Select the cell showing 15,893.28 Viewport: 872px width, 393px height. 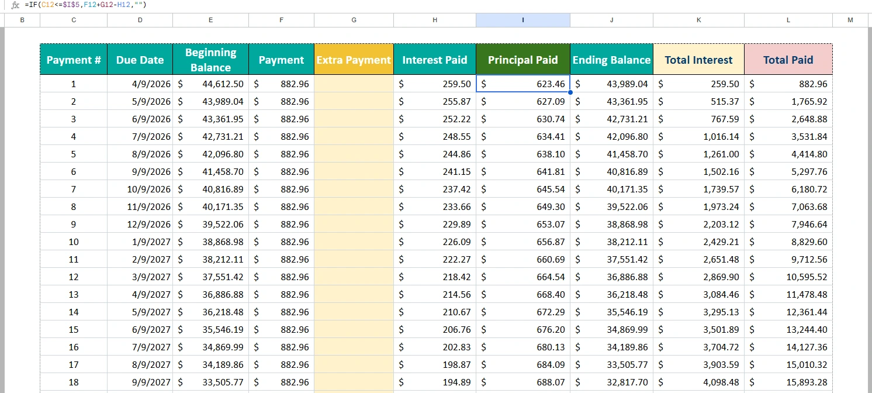[x=788, y=381]
